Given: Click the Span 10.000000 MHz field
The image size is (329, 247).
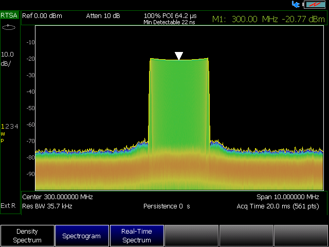Looking at the screenshot, I should tap(288, 197).
